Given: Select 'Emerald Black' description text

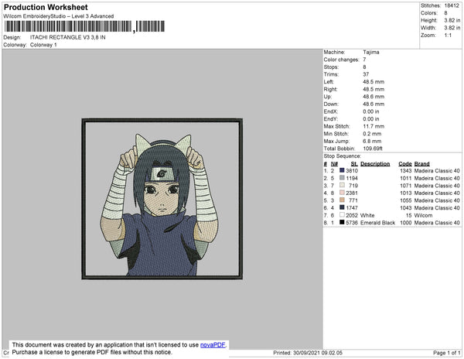Looking at the screenshot, I should (377, 223).
